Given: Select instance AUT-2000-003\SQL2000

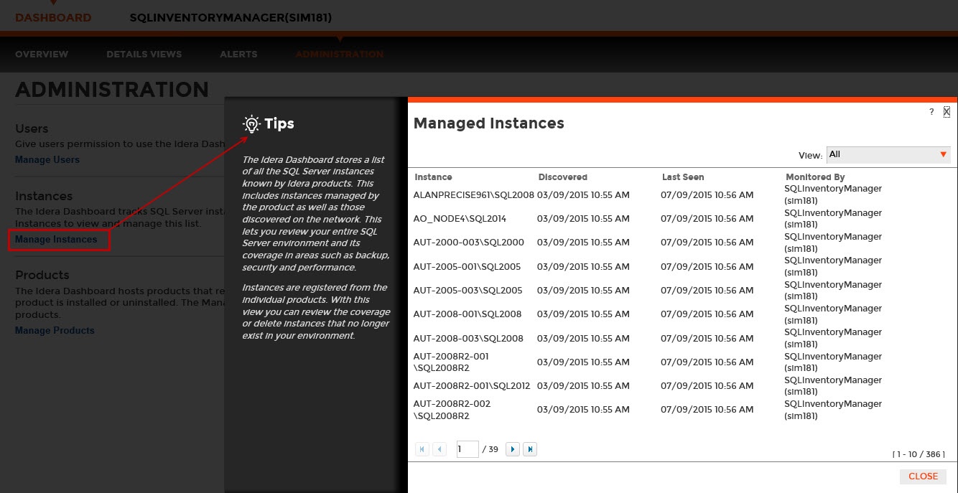Looking at the screenshot, I should [469, 243].
